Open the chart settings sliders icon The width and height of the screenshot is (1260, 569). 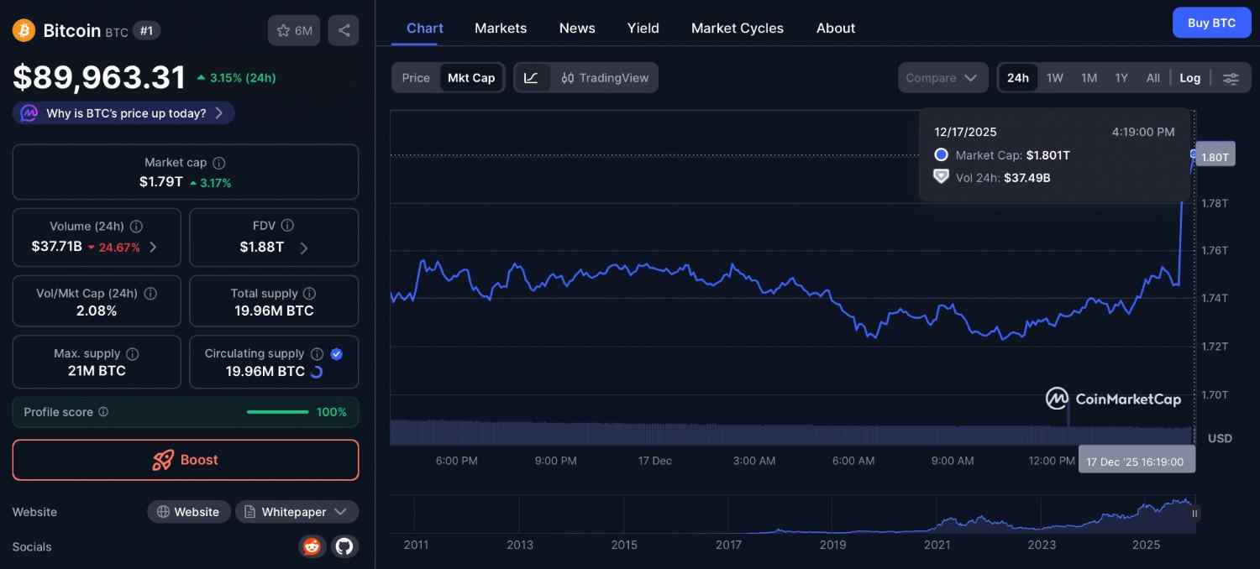[1230, 78]
